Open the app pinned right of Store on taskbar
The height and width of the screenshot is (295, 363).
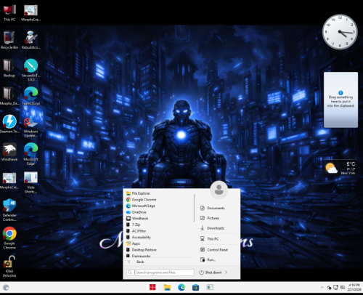click(x=210, y=288)
